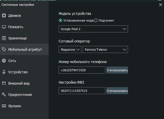
Task: Expand the Google Pixel 2 device dropdown
Action: pyautogui.click(x=93, y=29)
